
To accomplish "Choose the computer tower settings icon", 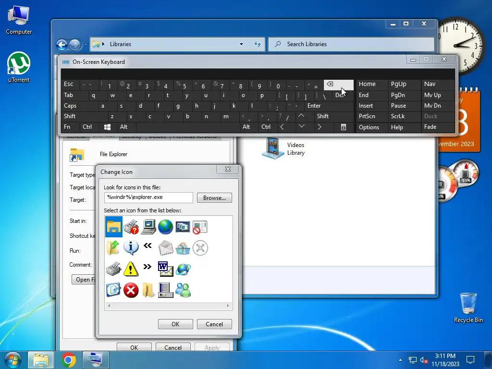I will tap(165, 290).
